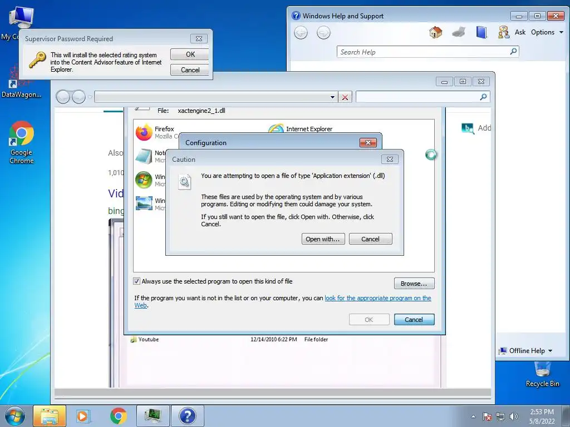Click the Search Help input field
The height and width of the screenshot is (427, 570).
click(424, 52)
